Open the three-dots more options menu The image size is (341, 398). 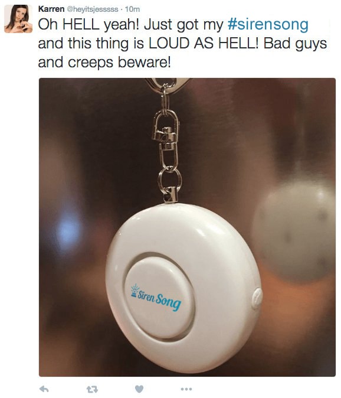(x=186, y=389)
